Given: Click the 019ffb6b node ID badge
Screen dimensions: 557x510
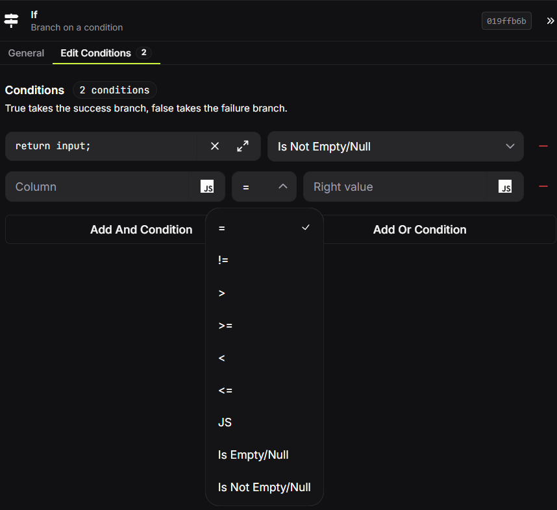Looking at the screenshot, I should pyautogui.click(x=506, y=21).
